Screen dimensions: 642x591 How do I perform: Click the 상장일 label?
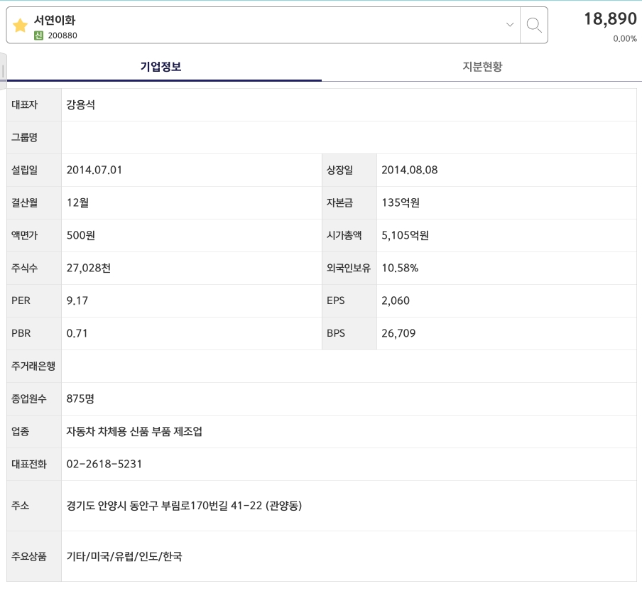[339, 170]
